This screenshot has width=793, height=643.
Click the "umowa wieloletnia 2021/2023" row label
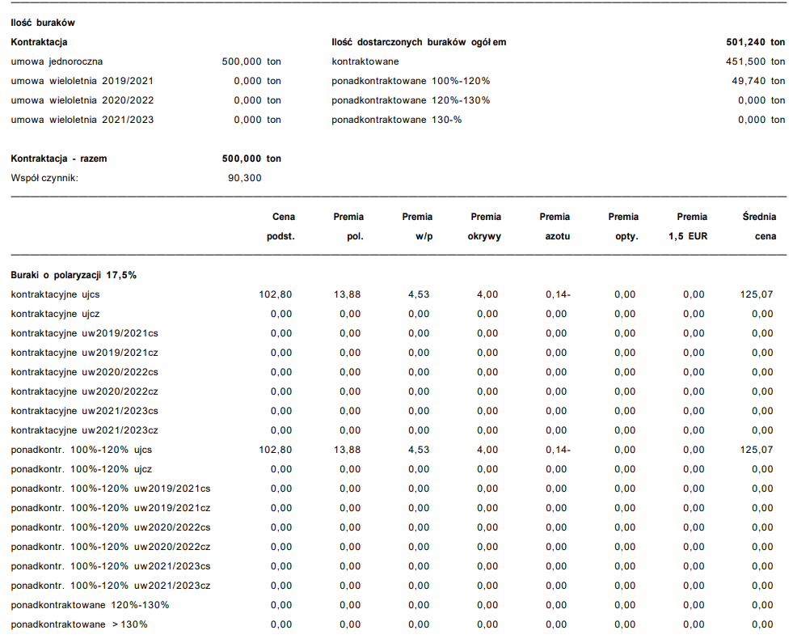82,120
